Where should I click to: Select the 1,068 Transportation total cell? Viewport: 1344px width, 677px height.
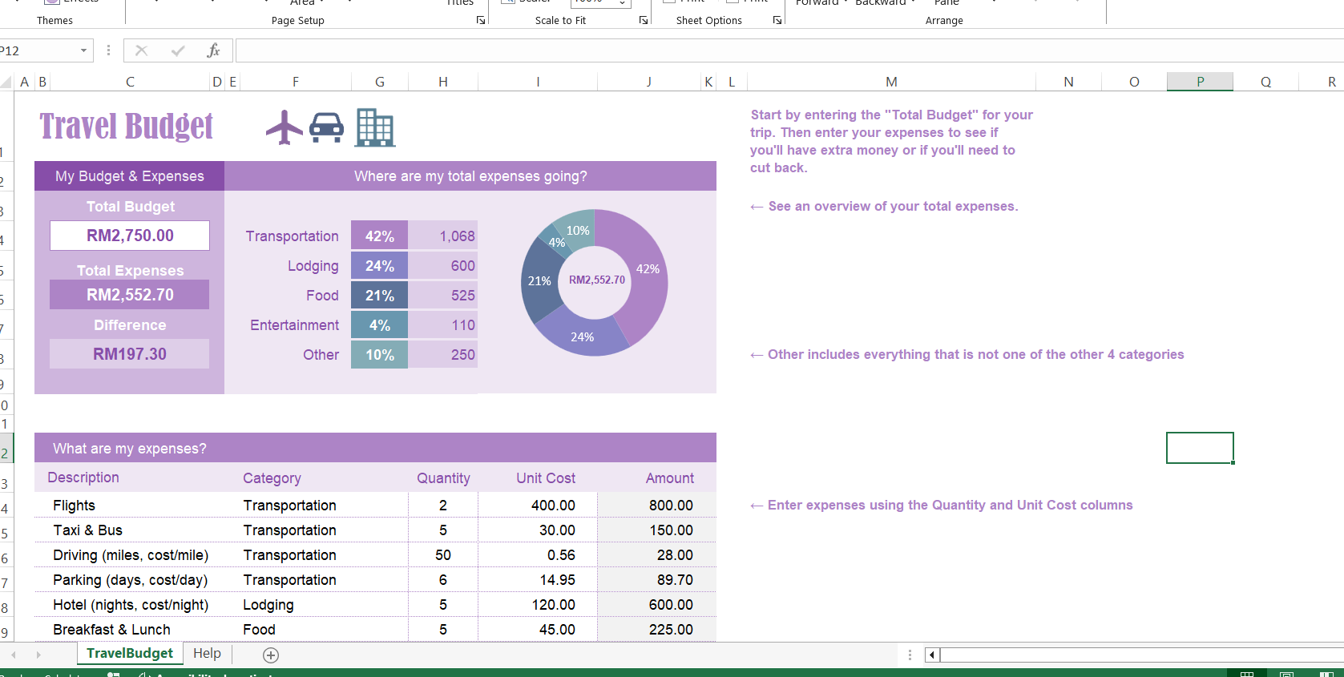coord(443,236)
